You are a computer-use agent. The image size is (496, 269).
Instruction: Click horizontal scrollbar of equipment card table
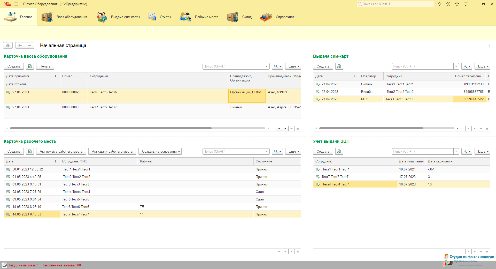click(111, 128)
